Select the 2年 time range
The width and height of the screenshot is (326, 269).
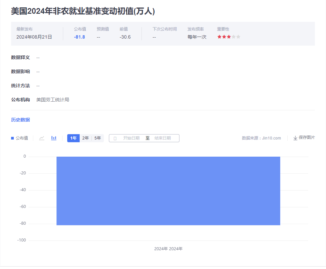tap(85, 138)
